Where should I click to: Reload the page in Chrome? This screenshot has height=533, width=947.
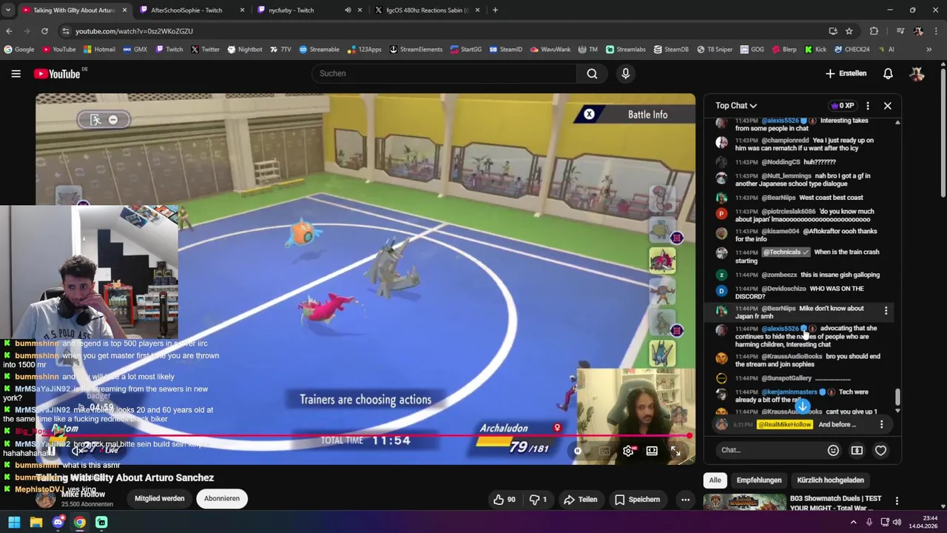pyautogui.click(x=44, y=31)
